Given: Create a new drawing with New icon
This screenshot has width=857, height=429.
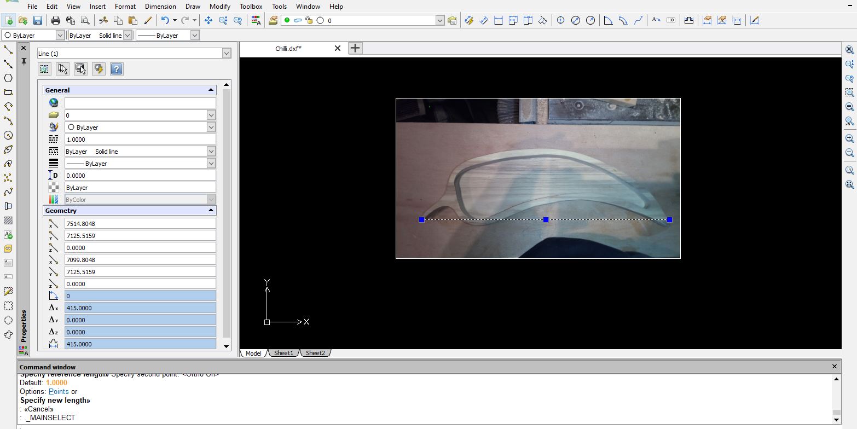Looking at the screenshot, I should tap(8, 20).
